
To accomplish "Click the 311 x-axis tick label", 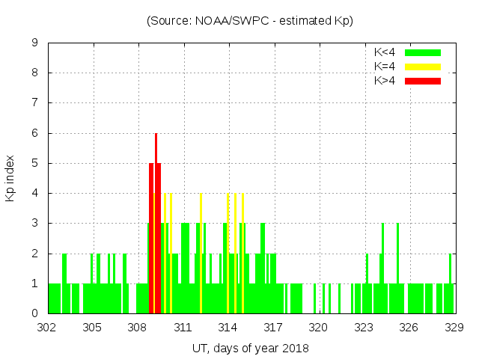I will pyautogui.click(x=183, y=327).
